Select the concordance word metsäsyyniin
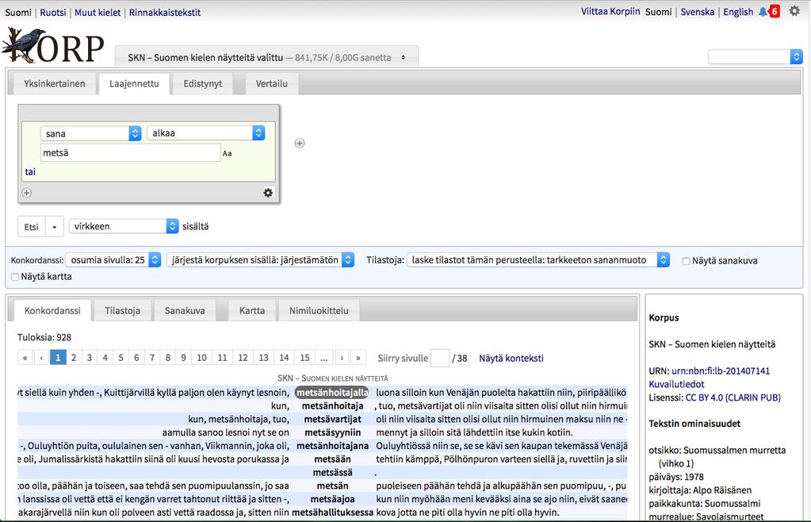Image resolution: width=811 pixels, height=522 pixels. pyautogui.click(x=333, y=432)
